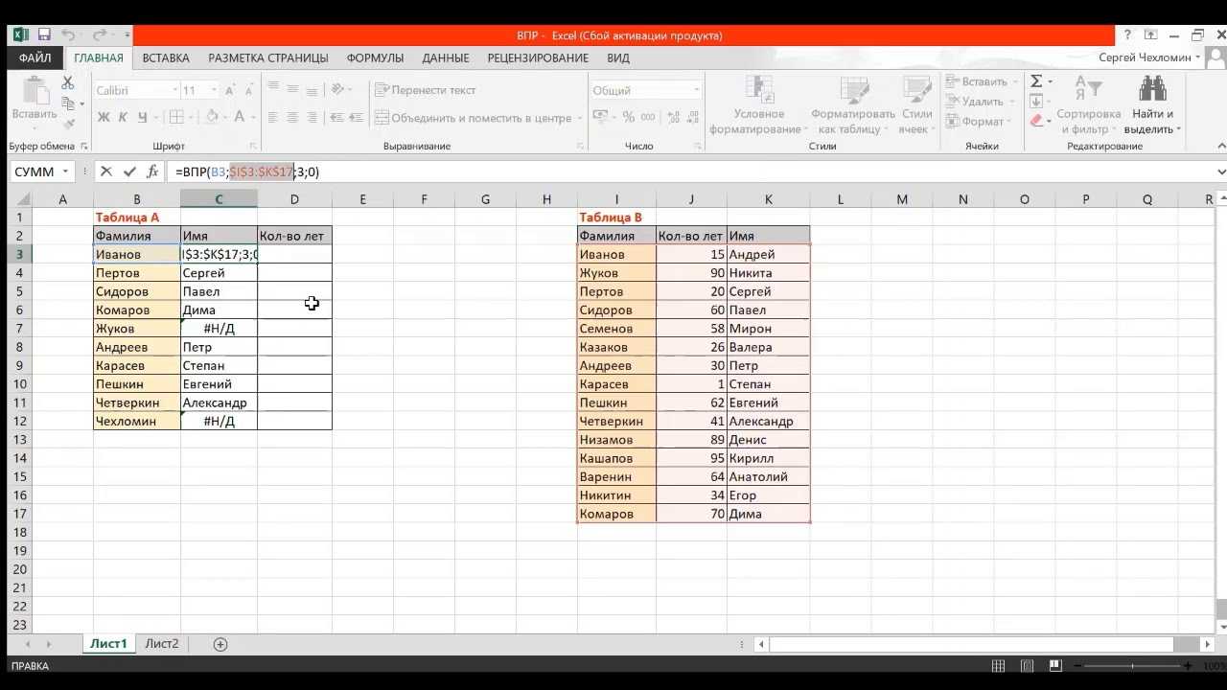The image size is (1227, 690).
Task: Decrease font size with smaller A icon
Action: (249, 90)
